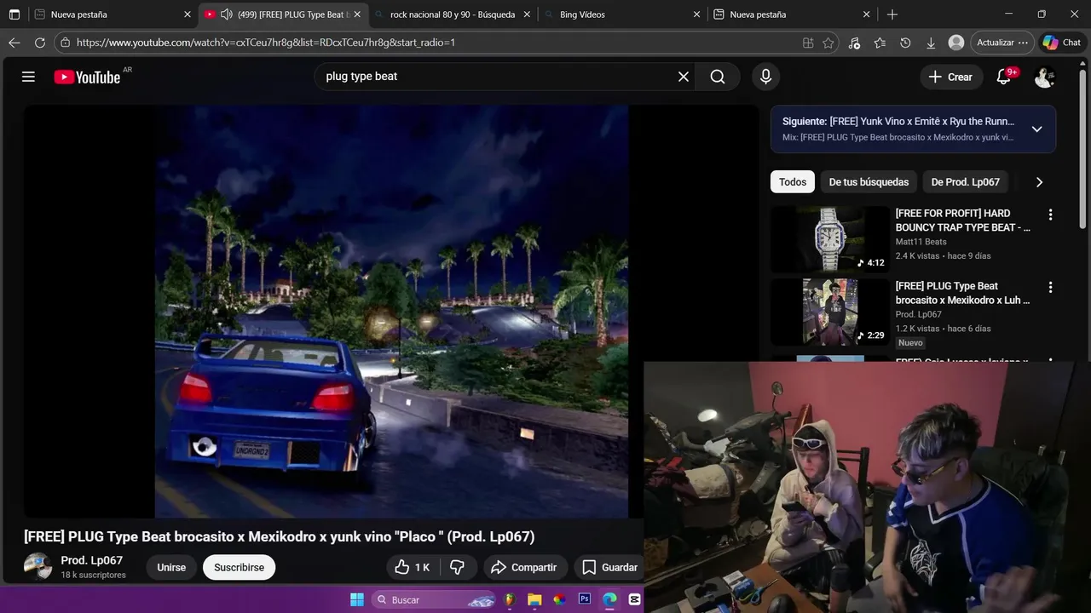Close the Bing Vídeos tab
1091x613 pixels.
[x=696, y=14]
